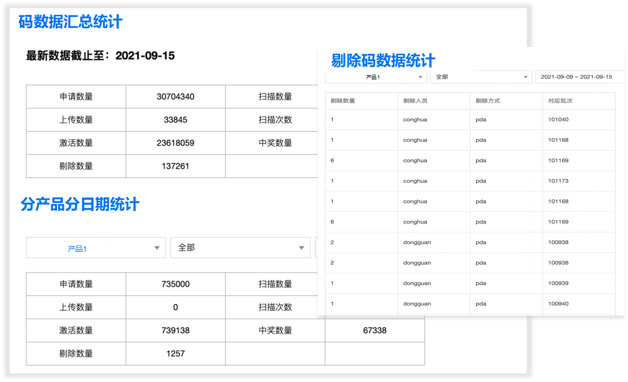Sort by the 剔除人员 column header
The height and width of the screenshot is (382, 628).
[x=415, y=101]
